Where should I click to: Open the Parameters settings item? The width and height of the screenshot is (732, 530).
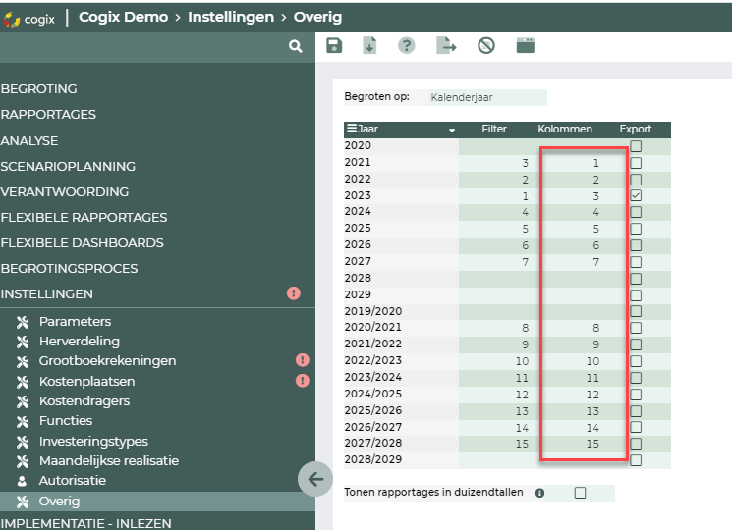click(x=75, y=321)
